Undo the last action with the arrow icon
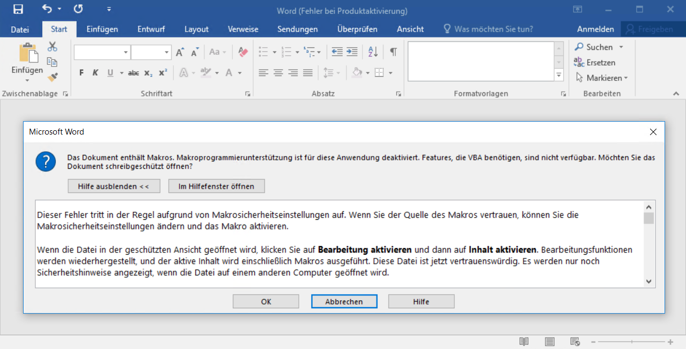 tap(47, 9)
